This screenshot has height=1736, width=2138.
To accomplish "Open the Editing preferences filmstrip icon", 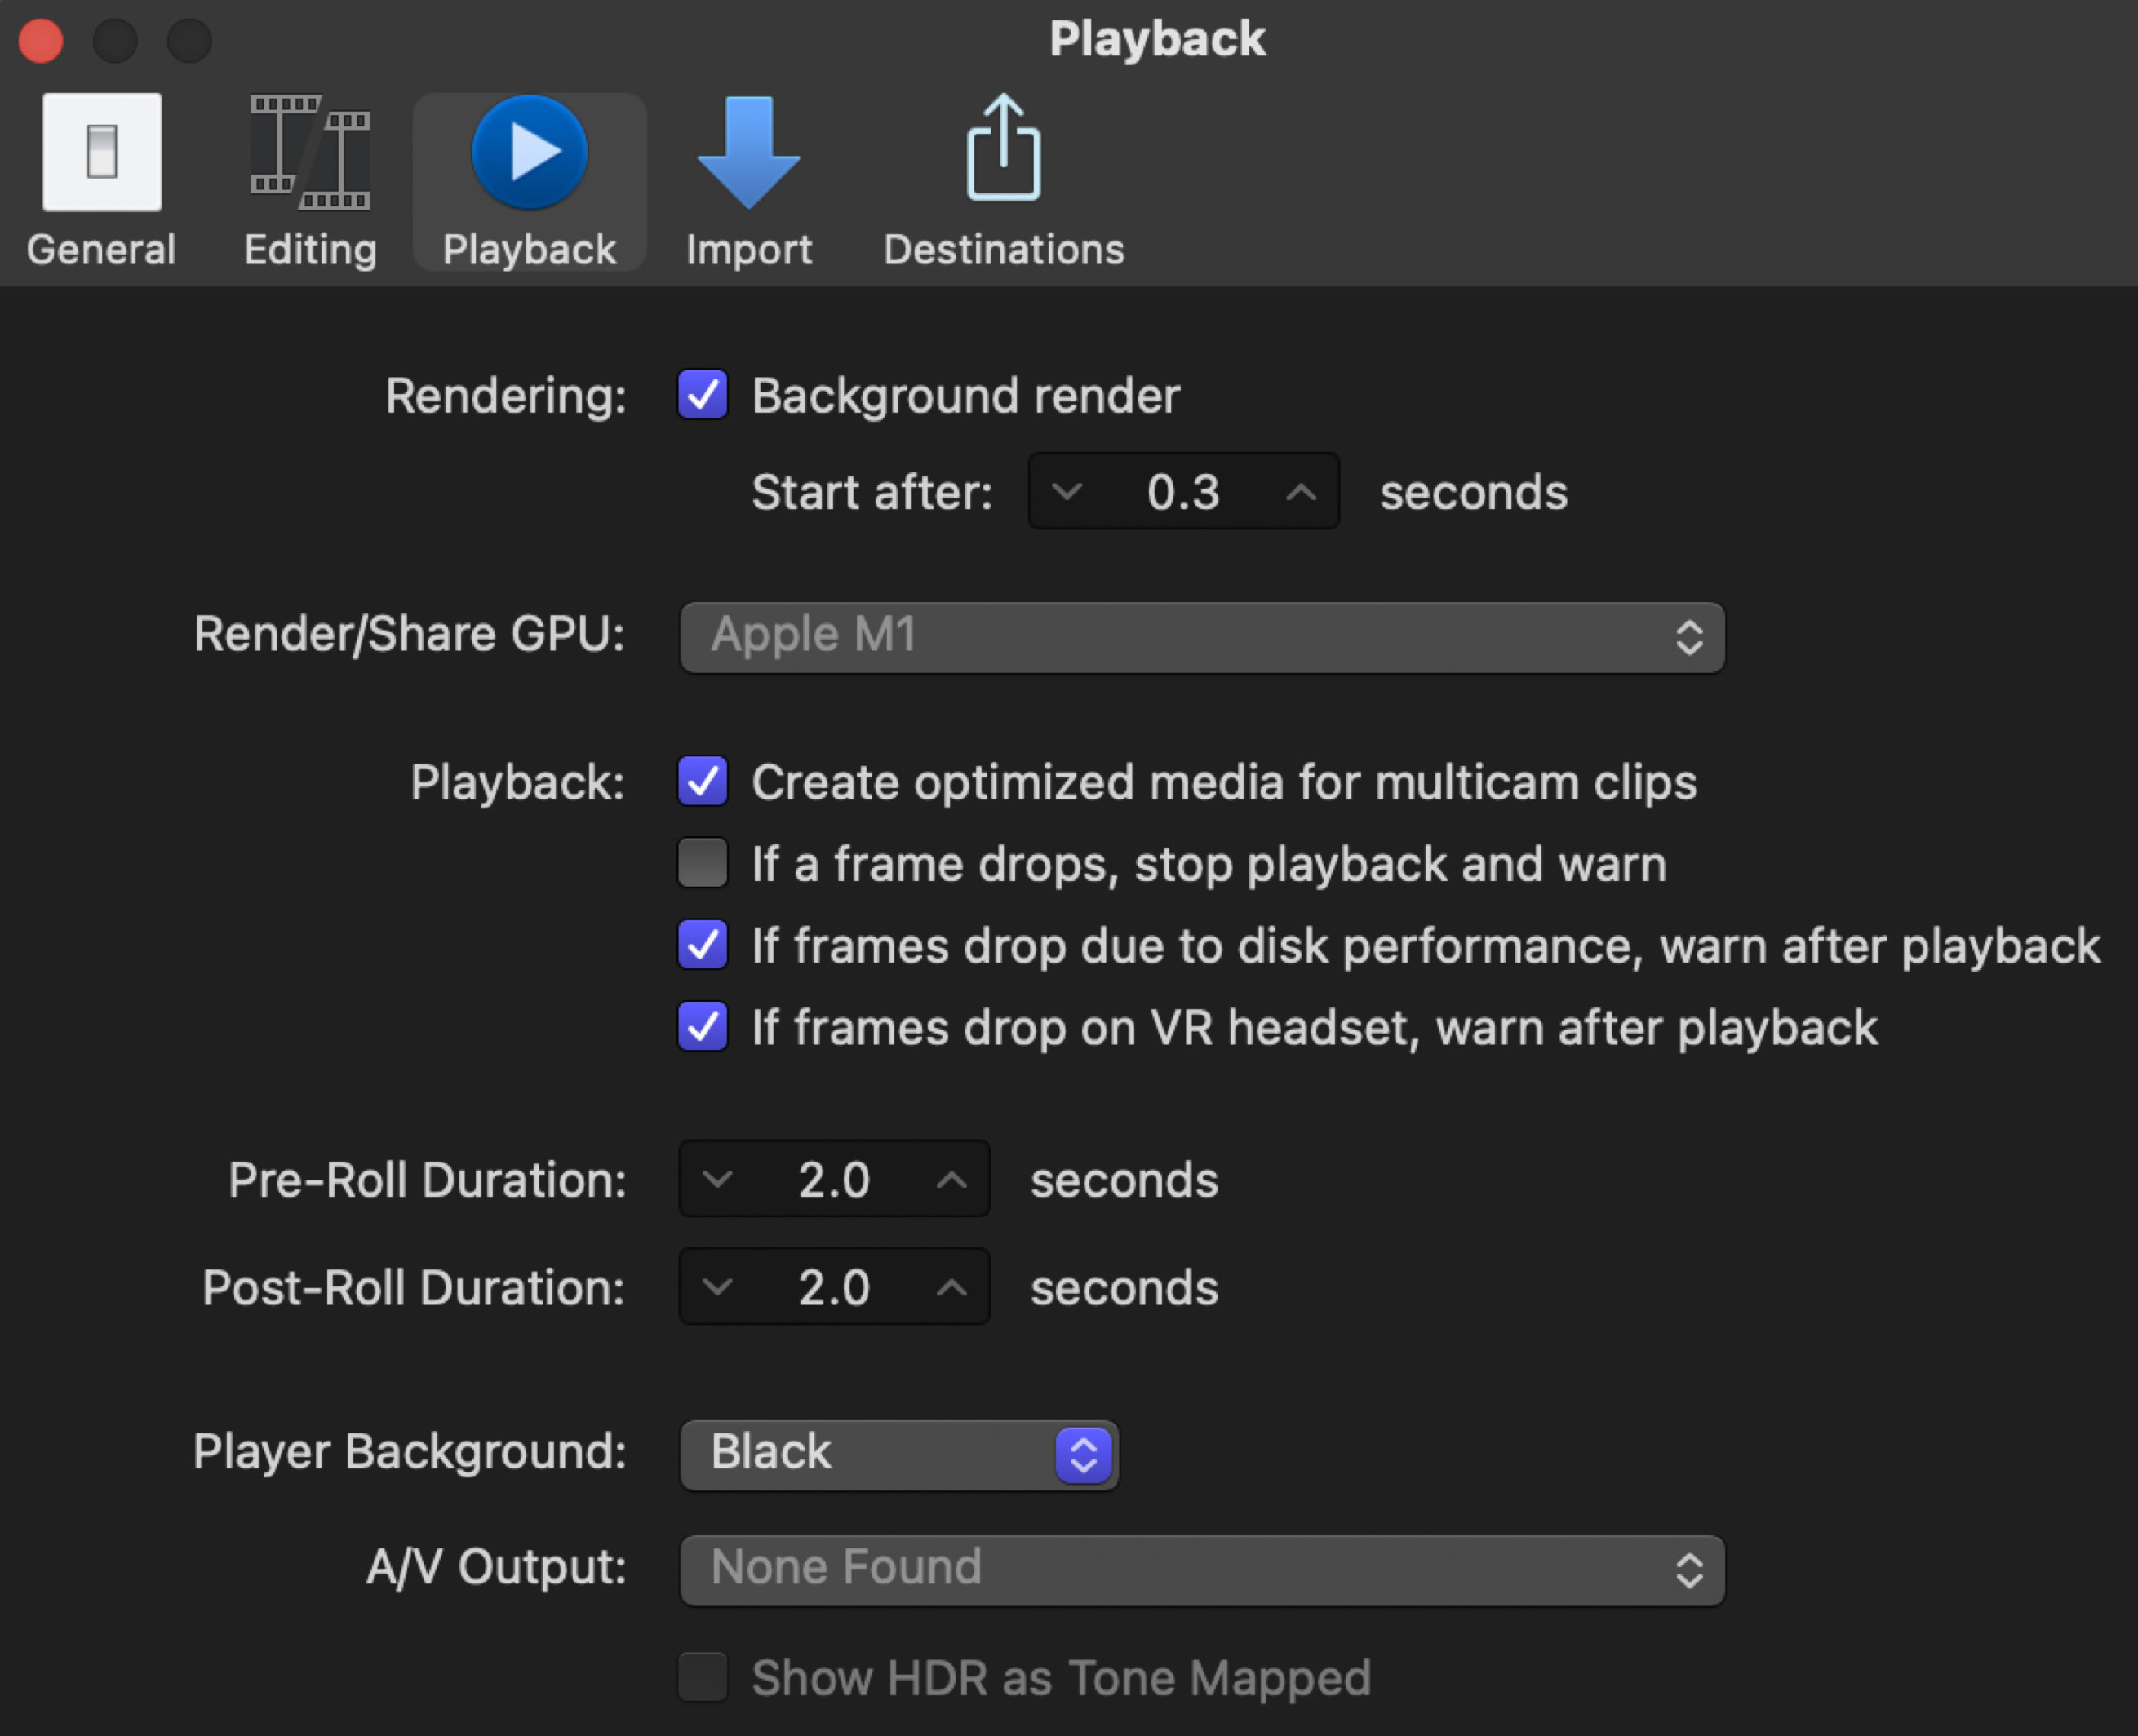I will [310, 152].
